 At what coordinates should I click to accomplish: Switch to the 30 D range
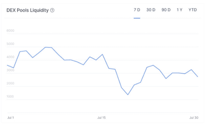click(151, 10)
